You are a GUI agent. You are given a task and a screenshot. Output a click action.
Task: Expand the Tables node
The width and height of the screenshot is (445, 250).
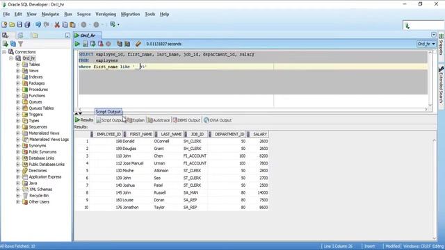click(x=18, y=65)
